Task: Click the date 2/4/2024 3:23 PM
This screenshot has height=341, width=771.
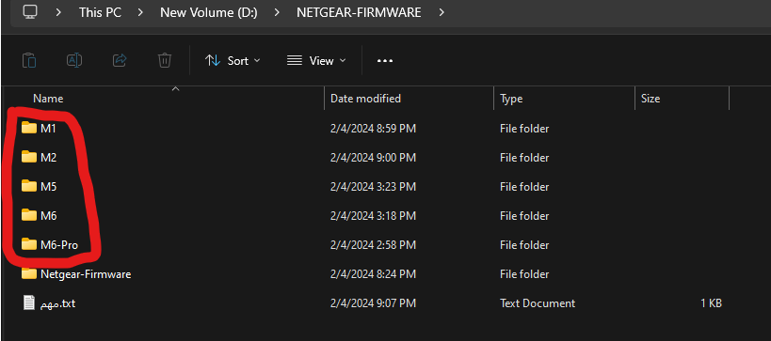Action: (373, 186)
